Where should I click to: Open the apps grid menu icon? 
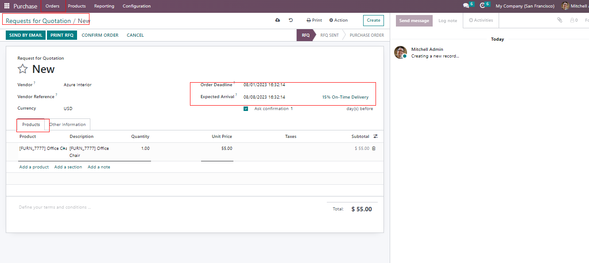click(x=7, y=6)
